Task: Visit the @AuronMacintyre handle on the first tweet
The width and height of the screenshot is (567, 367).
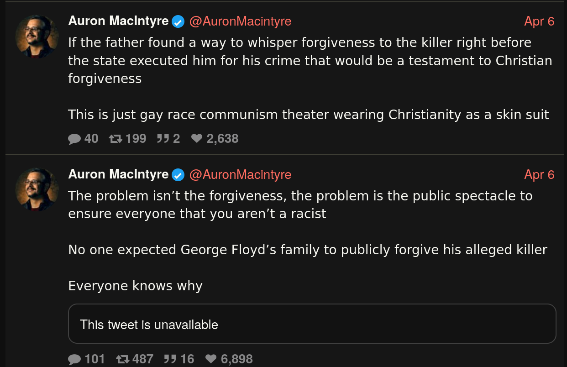Action: pos(240,21)
